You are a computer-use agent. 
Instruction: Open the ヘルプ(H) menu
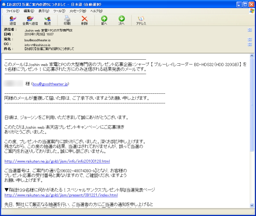[96, 11]
